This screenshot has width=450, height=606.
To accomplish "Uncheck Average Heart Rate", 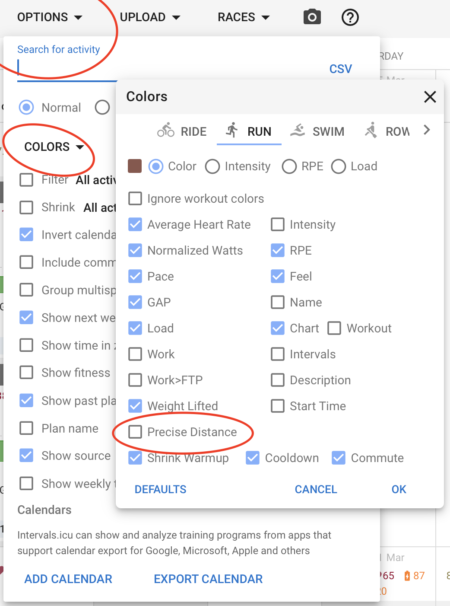I will click(x=135, y=224).
